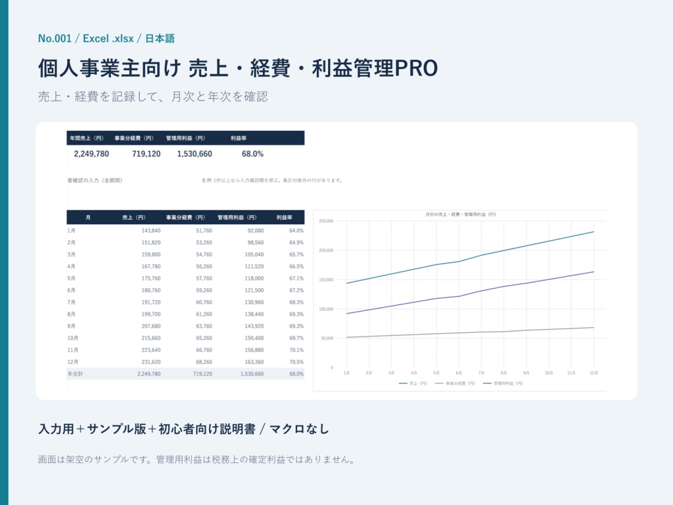The image size is (673, 505).
Task: Click the 64.9% profit rate cell
Action: coord(296,243)
